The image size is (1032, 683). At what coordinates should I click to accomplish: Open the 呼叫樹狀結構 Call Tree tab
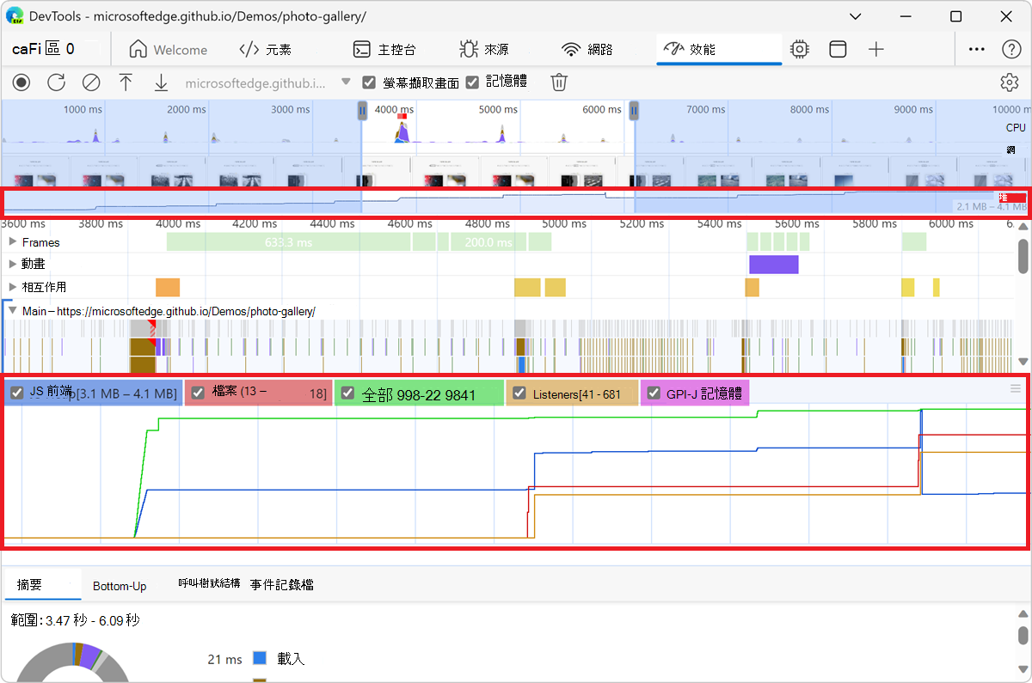pyautogui.click(x=209, y=583)
